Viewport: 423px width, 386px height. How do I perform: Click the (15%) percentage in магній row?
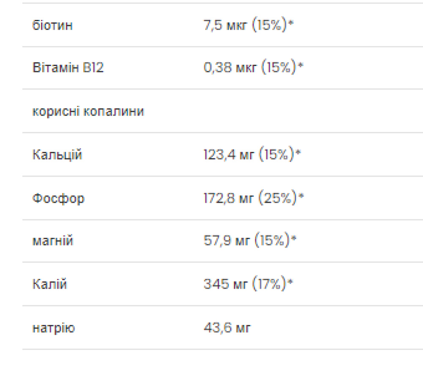point(273,241)
